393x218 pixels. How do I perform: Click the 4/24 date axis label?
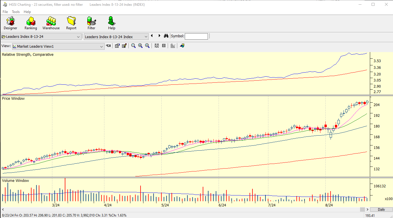pyautogui.click(x=108, y=205)
